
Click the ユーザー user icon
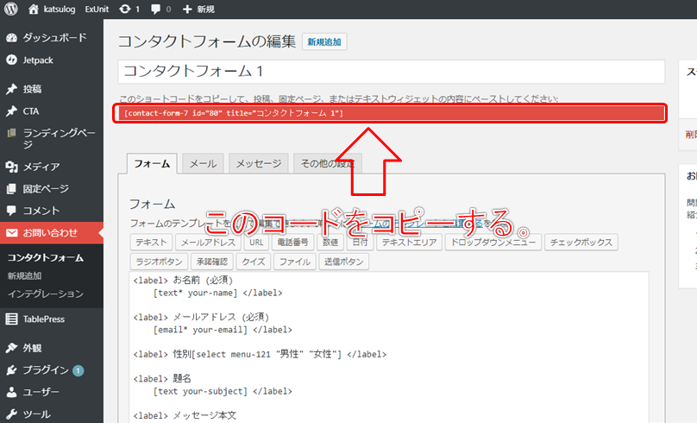pos(11,392)
